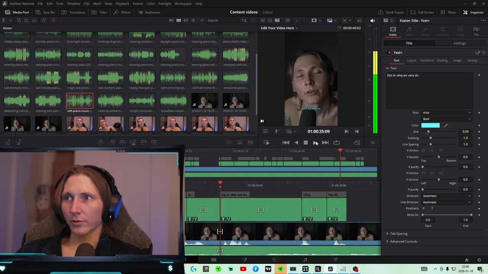Open the timeline name dropdown 'Edit Your Video Here'
The height and width of the screenshot is (274, 488).
(x=279, y=28)
